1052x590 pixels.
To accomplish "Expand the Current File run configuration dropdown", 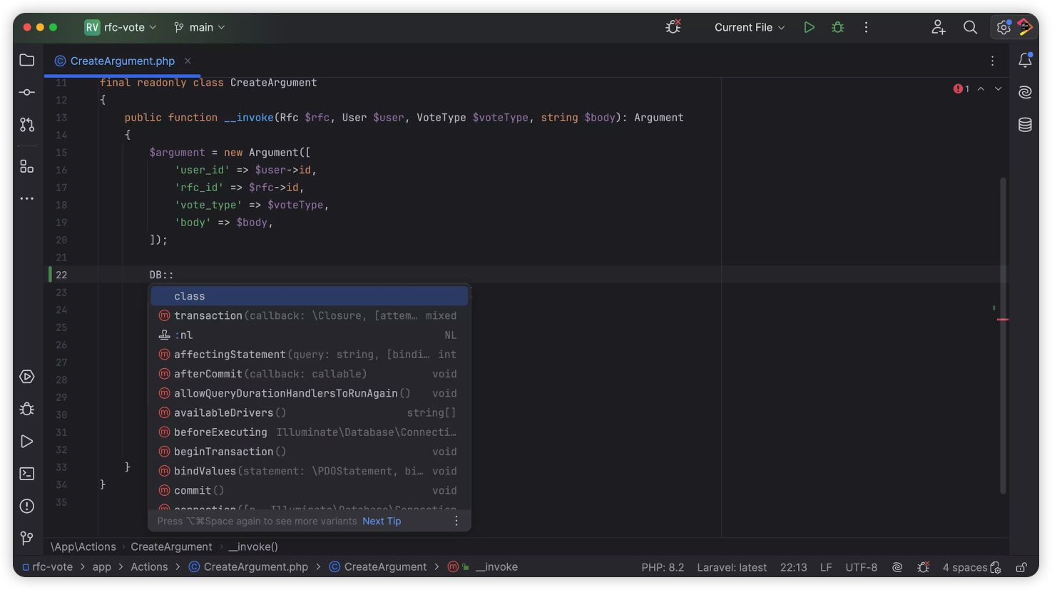I will 749,27.
